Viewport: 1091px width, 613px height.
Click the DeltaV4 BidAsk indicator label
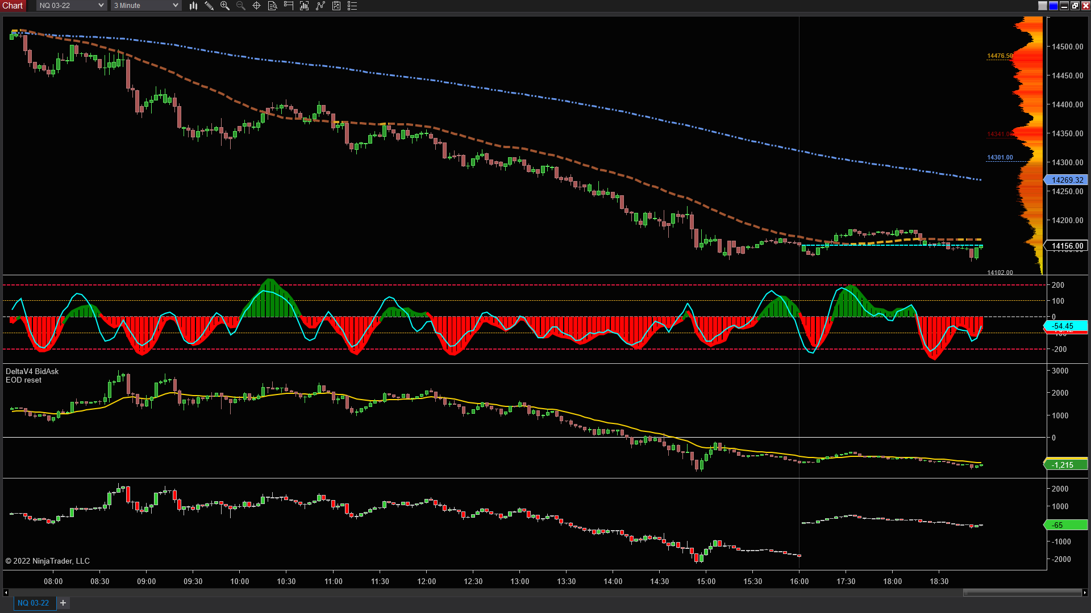(32, 371)
